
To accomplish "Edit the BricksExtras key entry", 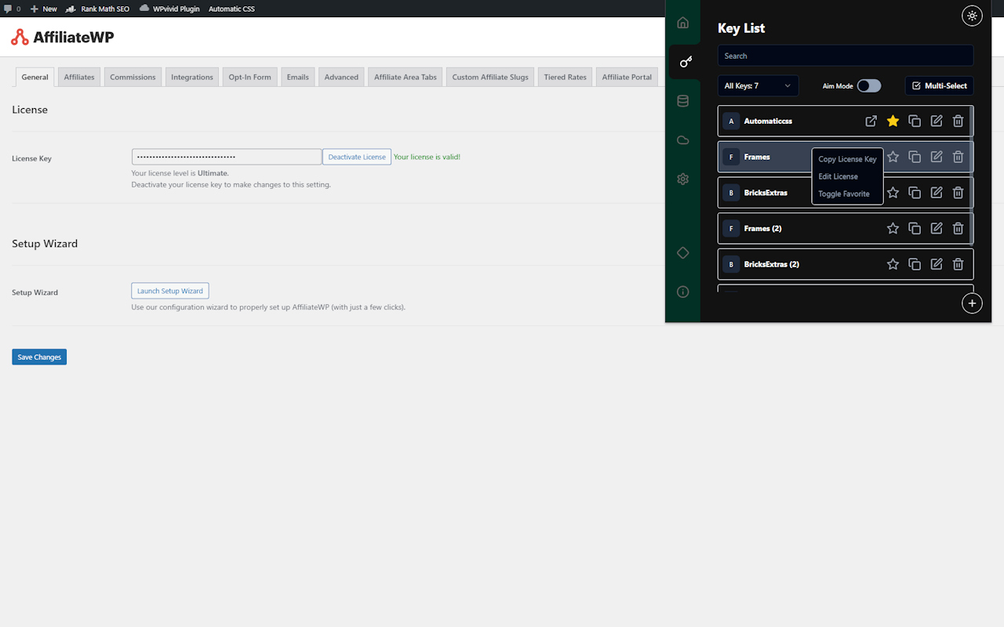I will (x=937, y=192).
